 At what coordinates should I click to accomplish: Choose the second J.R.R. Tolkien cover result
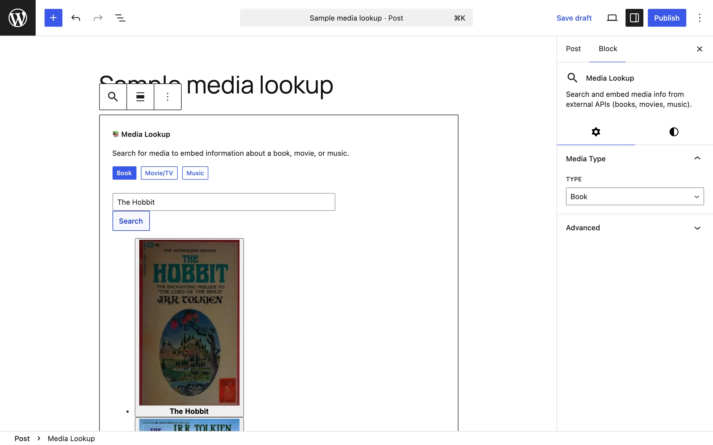[x=189, y=425]
